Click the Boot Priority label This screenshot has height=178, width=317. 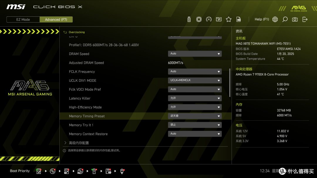click(20, 171)
